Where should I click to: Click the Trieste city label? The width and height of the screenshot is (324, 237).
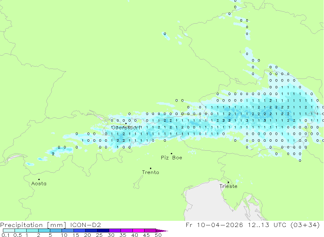(228, 186)
